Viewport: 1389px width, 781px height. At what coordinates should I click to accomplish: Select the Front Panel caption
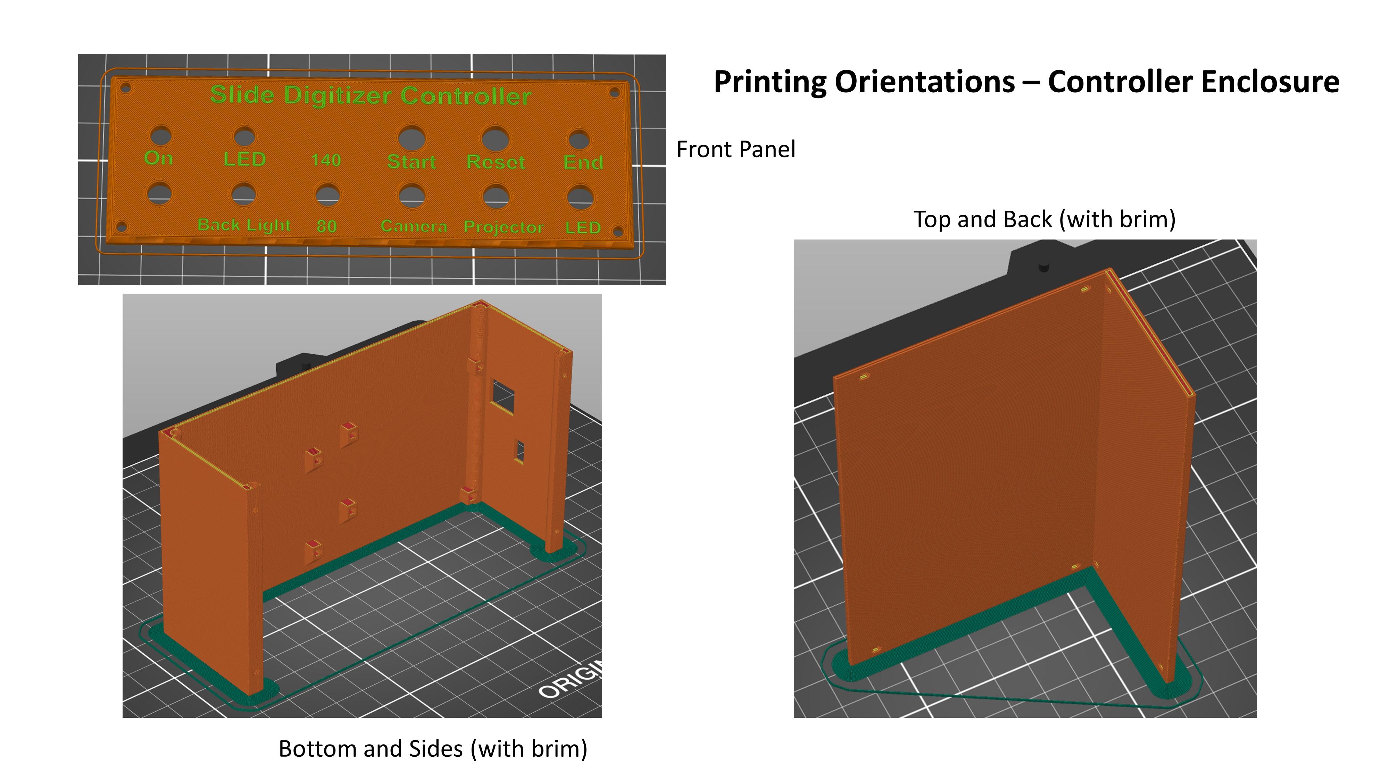click(735, 149)
